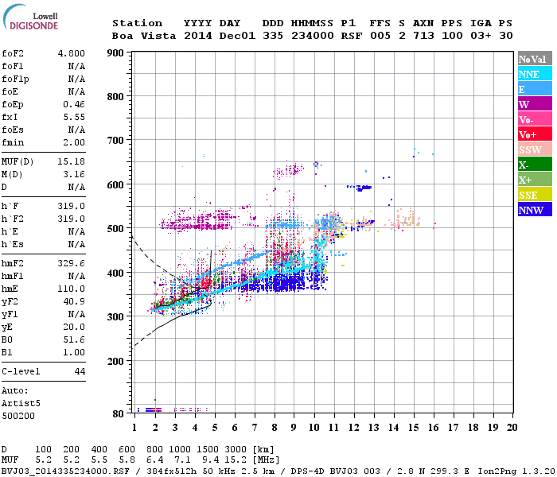Image resolution: width=557 pixels, height=477 pixels.
Task: Select the NNW dark blue legend swatch
Action: [x=535, y=210]
